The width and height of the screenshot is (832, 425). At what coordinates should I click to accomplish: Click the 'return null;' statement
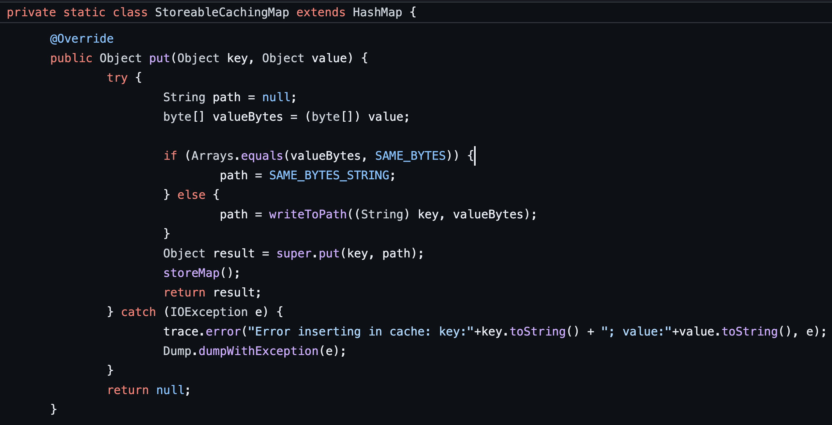click(x=149, y=390)
